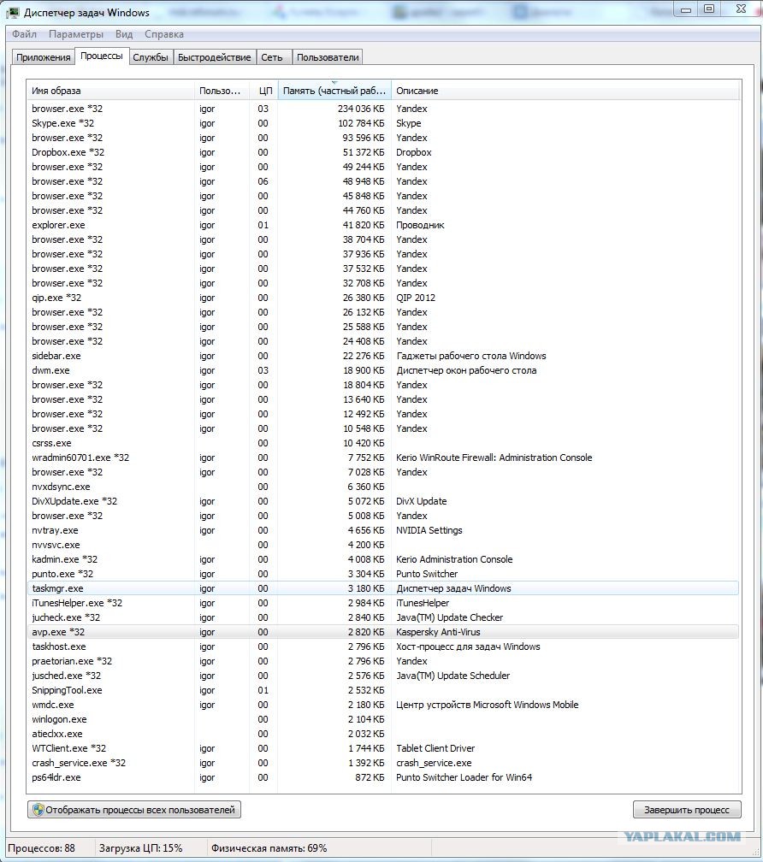Sort by ЦП column header
Image resolution: width=763 pixels, height=862 pixels.
pyautogui.click(x=263, y=91)
